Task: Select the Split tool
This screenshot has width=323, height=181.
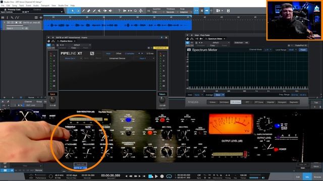Action: click(83, 11)
